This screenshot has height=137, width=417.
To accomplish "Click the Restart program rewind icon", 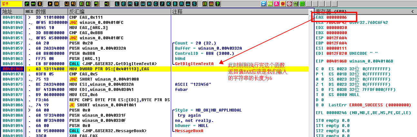I will pyautogui.click(x=33, y=4).
